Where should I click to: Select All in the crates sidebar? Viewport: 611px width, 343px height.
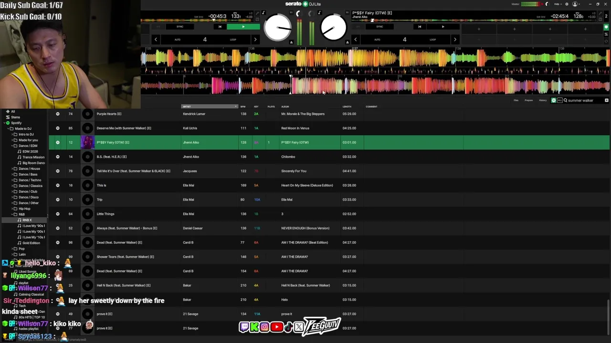(13, 111)
